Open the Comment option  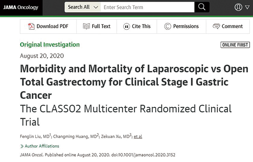click(228, 27)
